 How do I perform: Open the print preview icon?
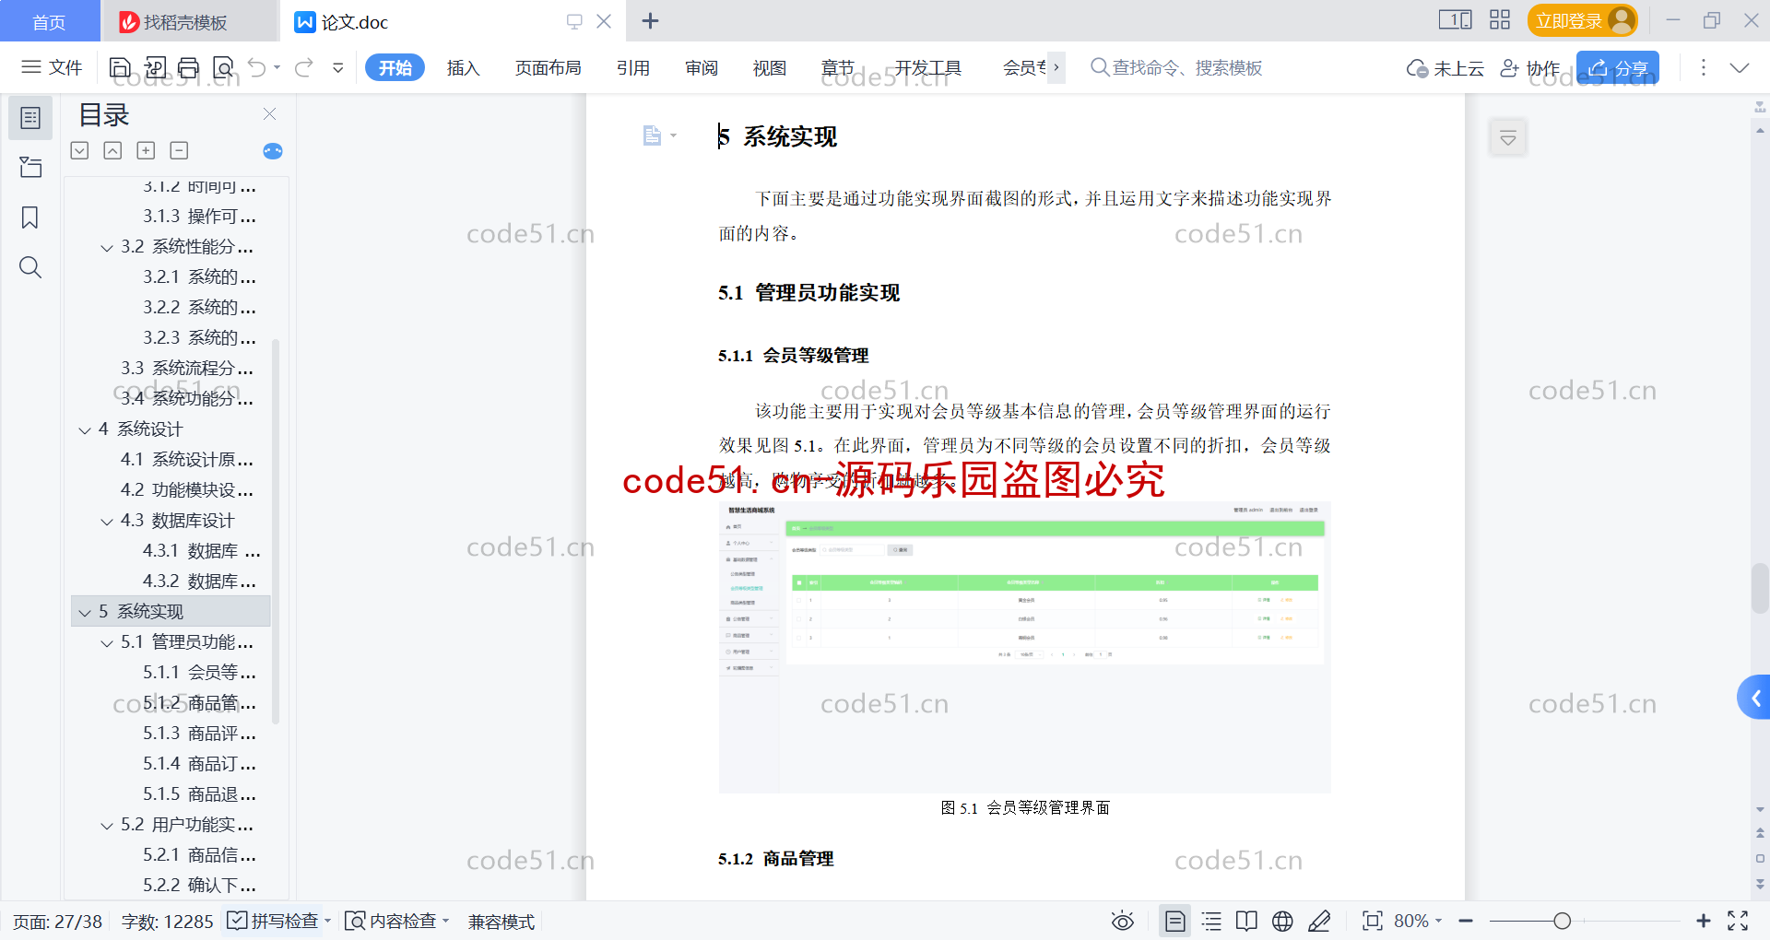223,67
